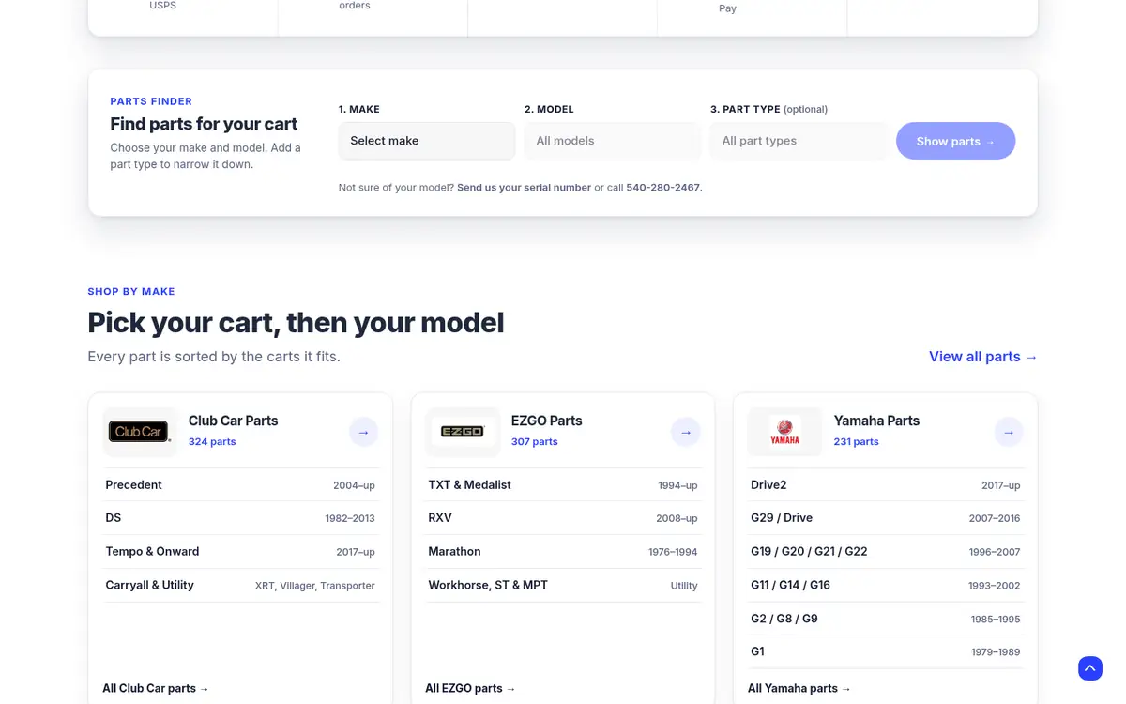
Task: Select the Marathon model row
Action: coord(564,552)
